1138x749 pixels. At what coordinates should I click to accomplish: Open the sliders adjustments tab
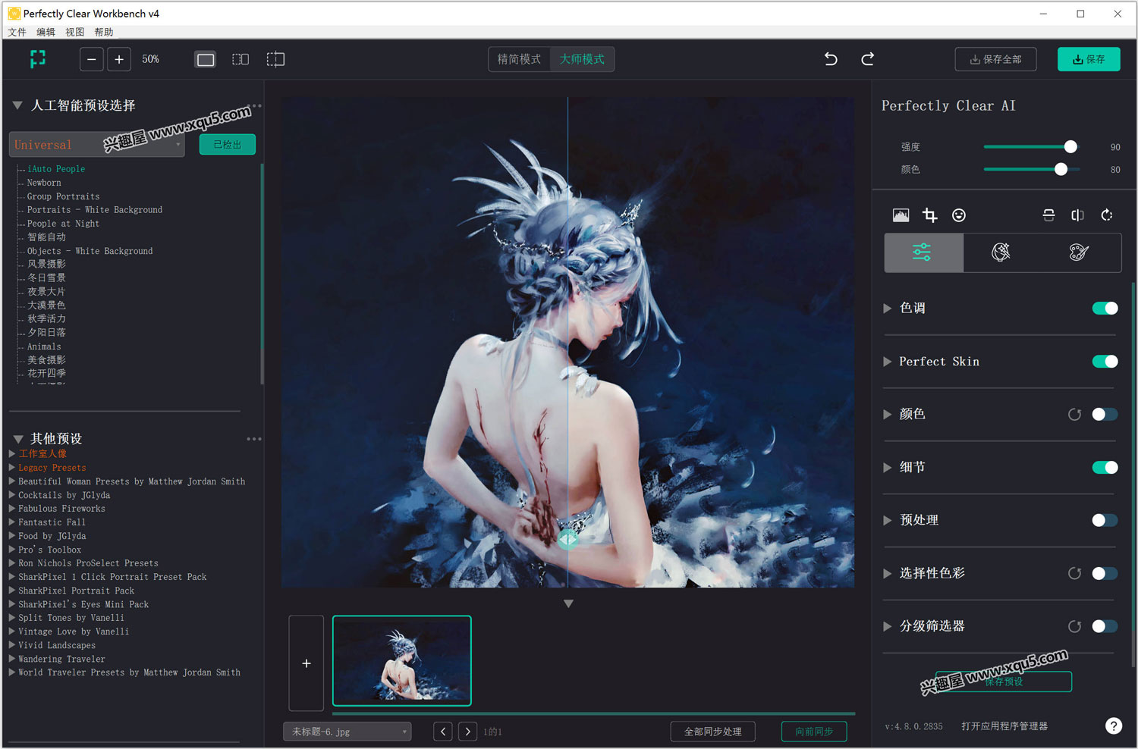pyautogui.click(x=923, y=252)
